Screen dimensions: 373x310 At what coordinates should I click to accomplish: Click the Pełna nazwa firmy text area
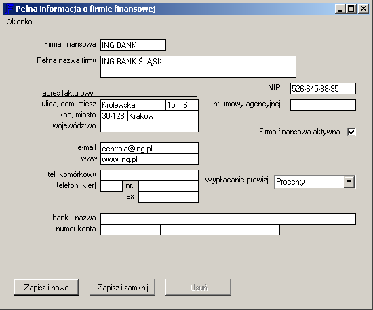198,67
